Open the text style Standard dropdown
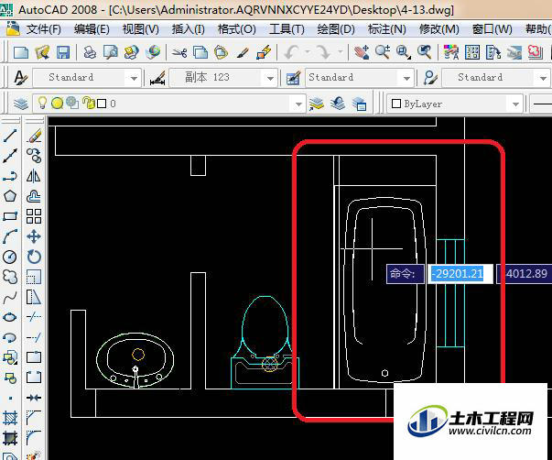Viewport: 552px width, 460px height. [x=134, y=78]
